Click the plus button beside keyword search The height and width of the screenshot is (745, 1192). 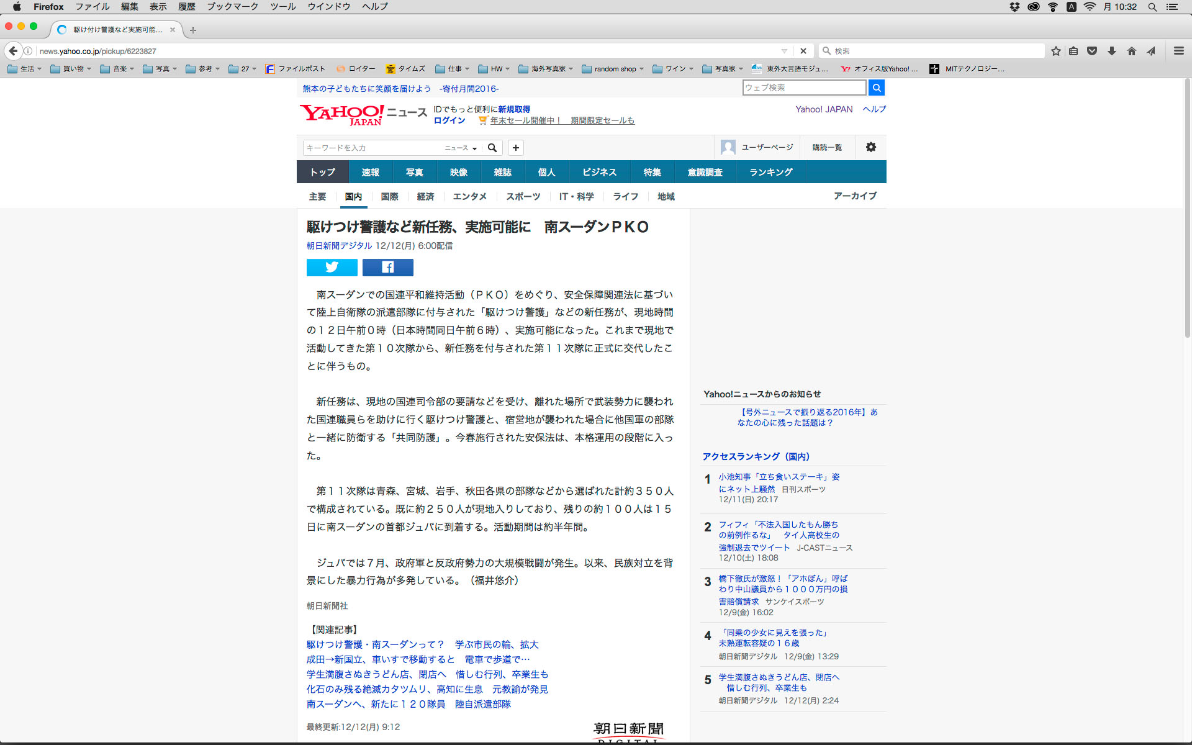point(515,148)
